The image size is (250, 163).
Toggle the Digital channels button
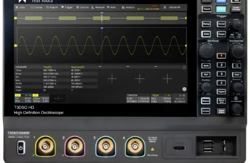221,92
